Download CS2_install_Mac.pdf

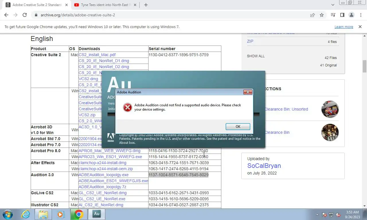(x=97, y=55)
